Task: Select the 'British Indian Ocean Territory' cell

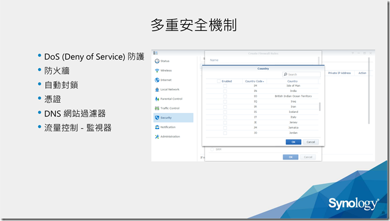Action: point(293,96)
